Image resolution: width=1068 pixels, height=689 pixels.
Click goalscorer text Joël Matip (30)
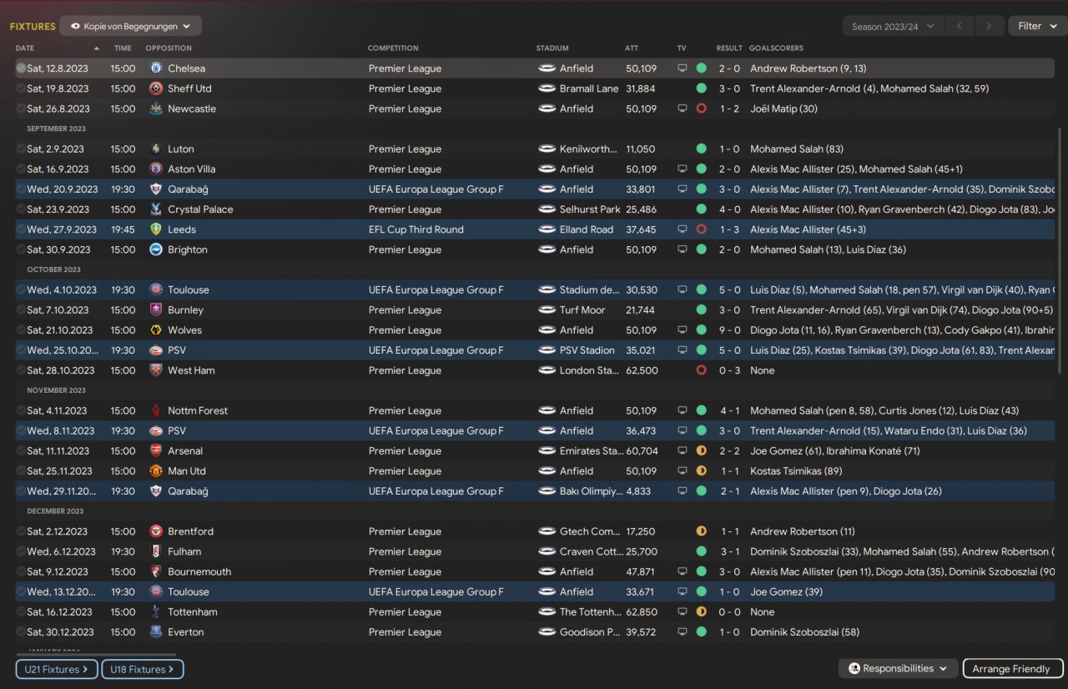tap(784, 108)
